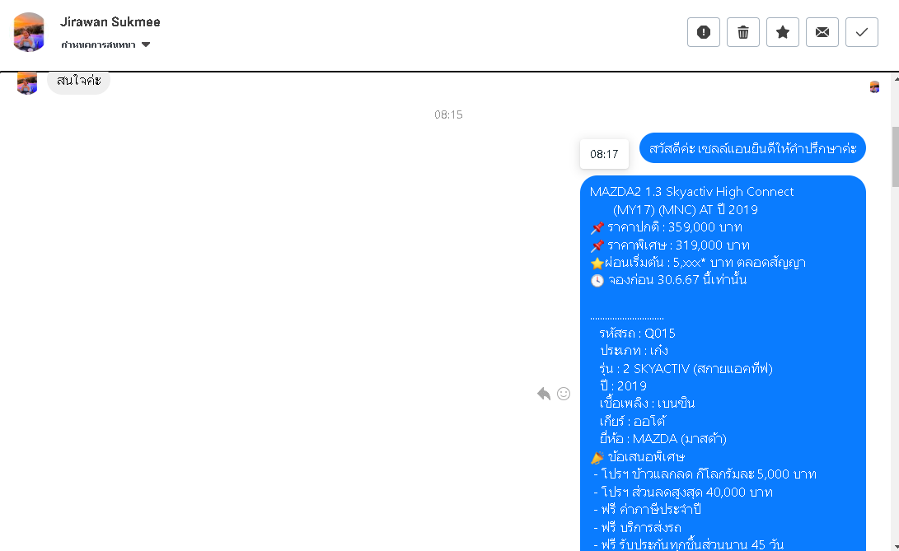
Task: Open conversation assignment dropdown under contact name
Action: point(105,44)
